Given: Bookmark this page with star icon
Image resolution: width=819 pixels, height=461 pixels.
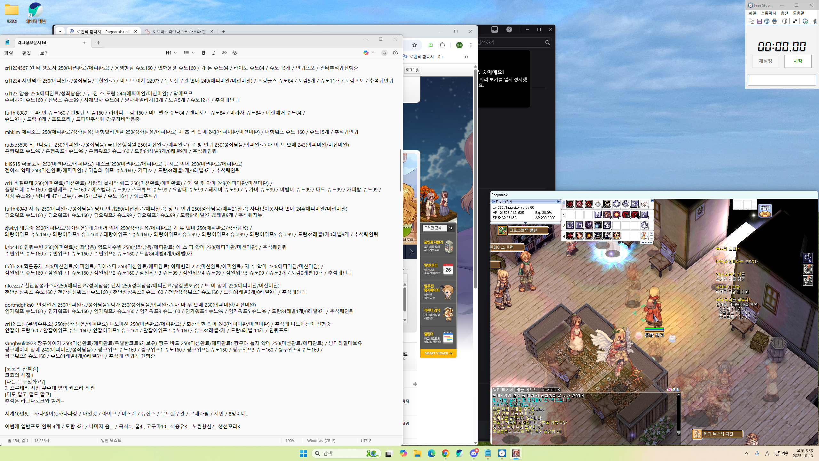Looking at the screenshot, I should pos(415,45).
